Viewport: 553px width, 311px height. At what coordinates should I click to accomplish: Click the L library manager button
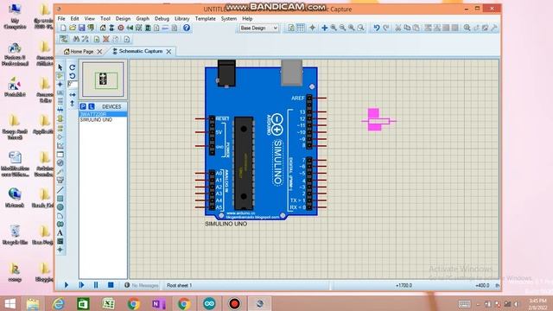coord(92,106)
